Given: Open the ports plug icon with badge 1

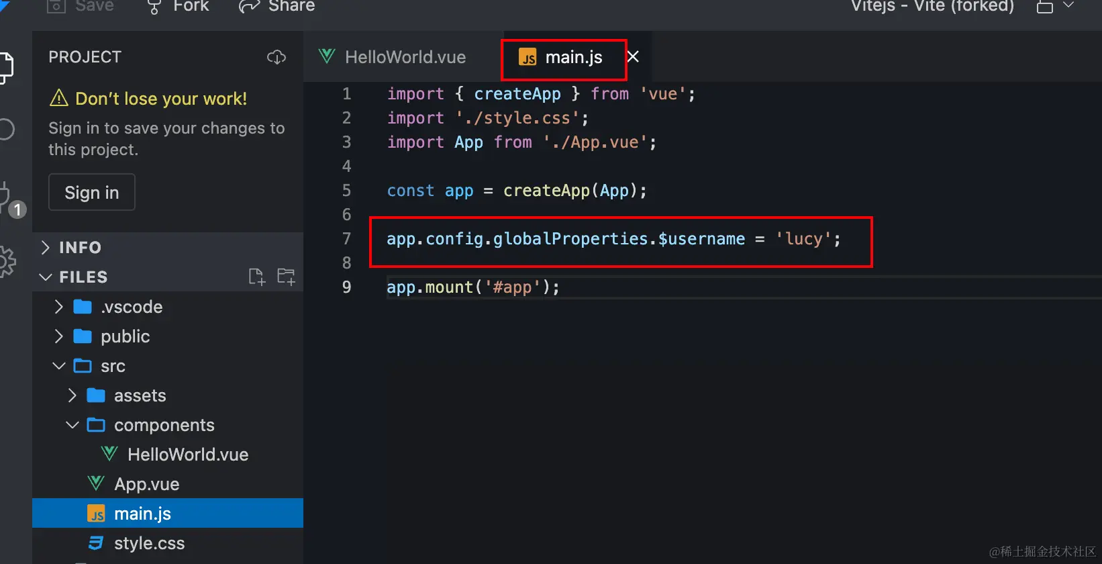Looking at the screenshot, I should (11, 200).
